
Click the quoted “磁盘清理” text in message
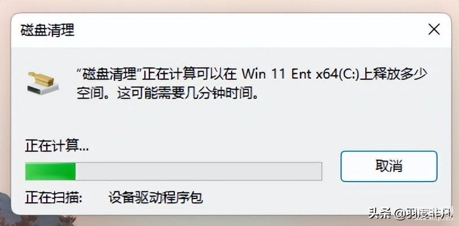(x=108, y=75)
